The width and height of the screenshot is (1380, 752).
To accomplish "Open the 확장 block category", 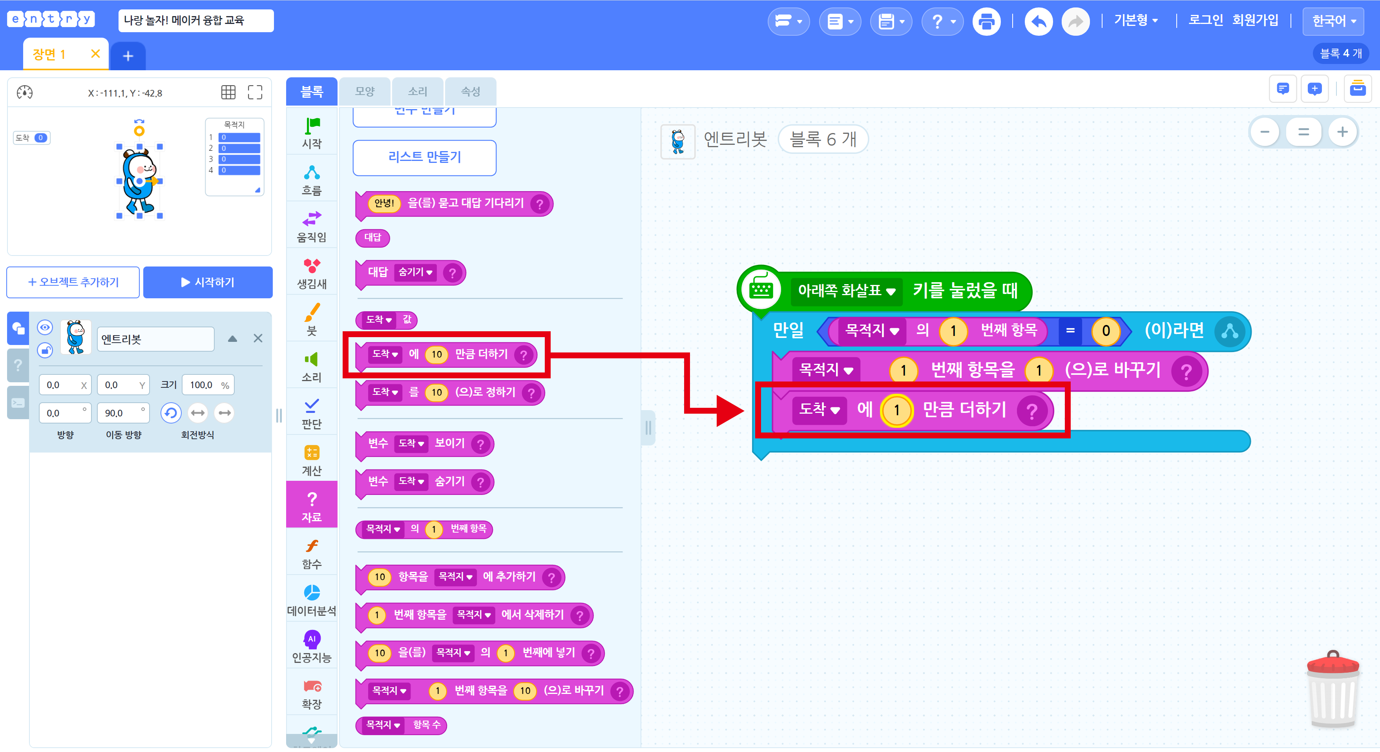I will (x=311, y=693).
